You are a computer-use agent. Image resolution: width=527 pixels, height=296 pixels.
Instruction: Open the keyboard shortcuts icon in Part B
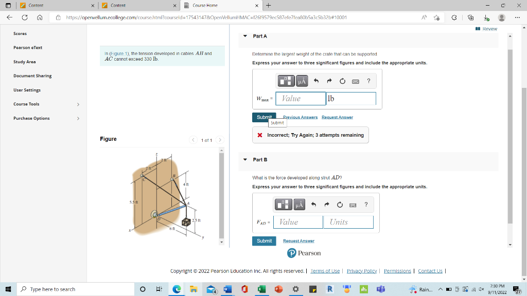pos(354,204)
